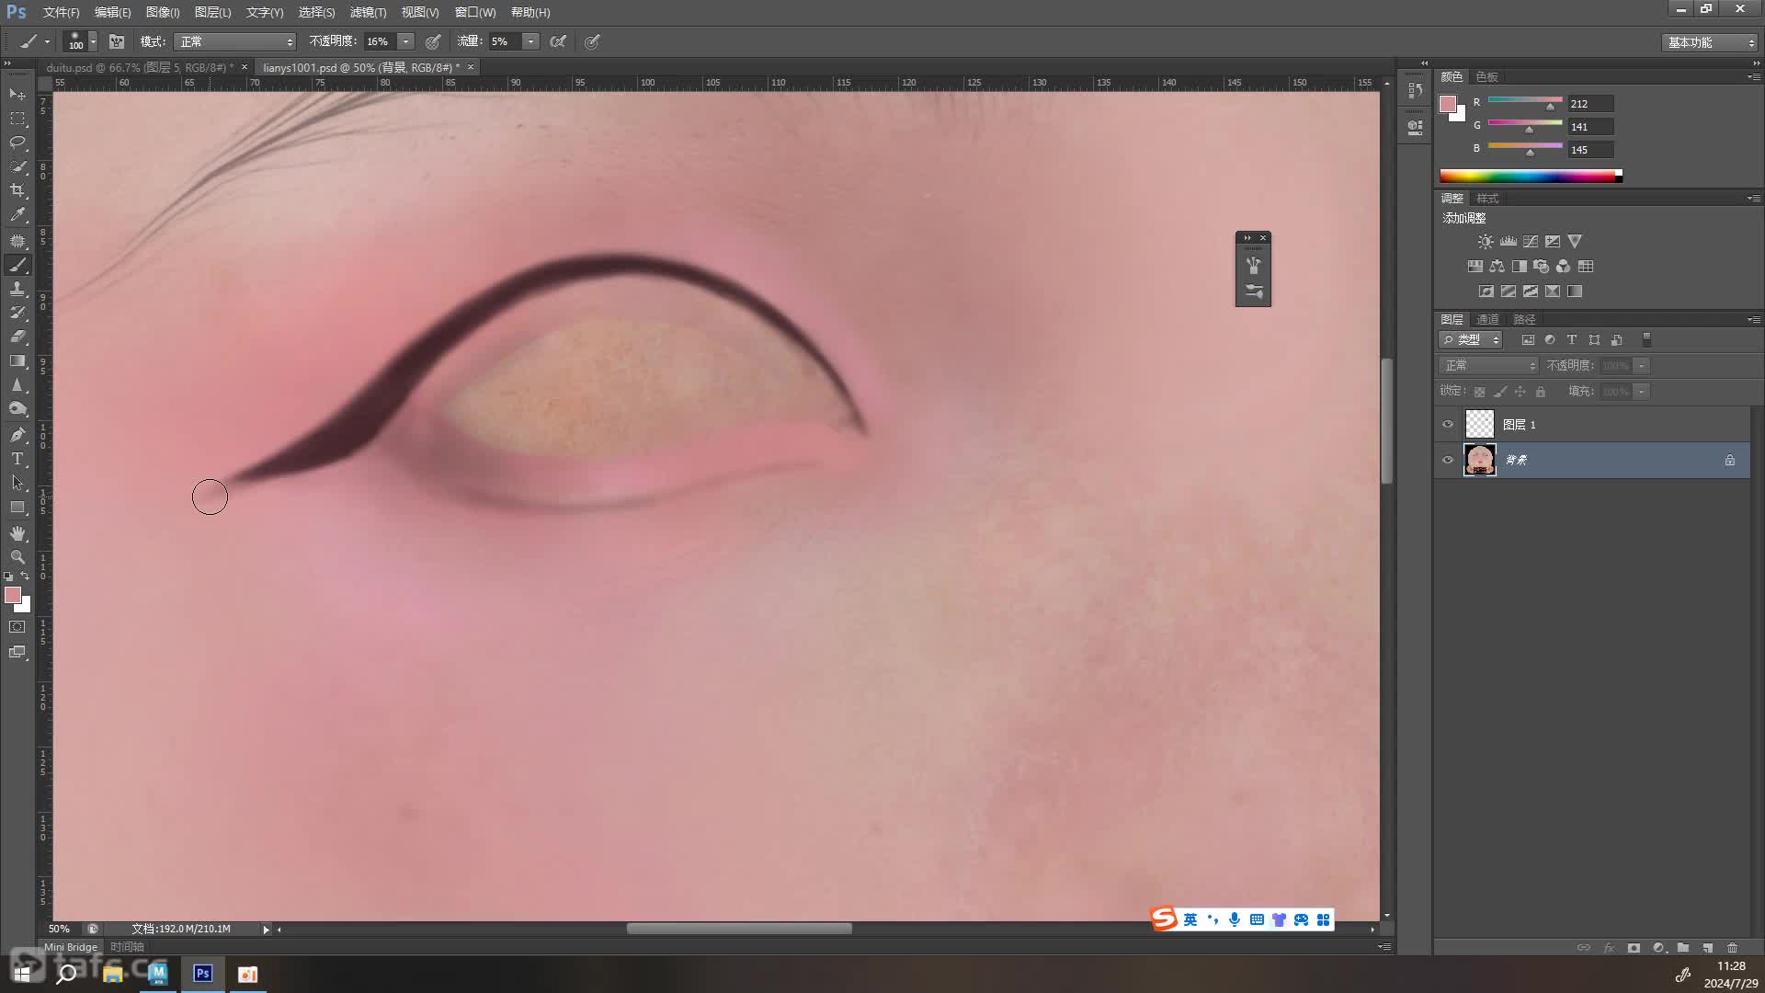This screenshot has width=1765, height=993.
Task: Open the 滤镜(T) menu
Action: [x=368, y=12]
